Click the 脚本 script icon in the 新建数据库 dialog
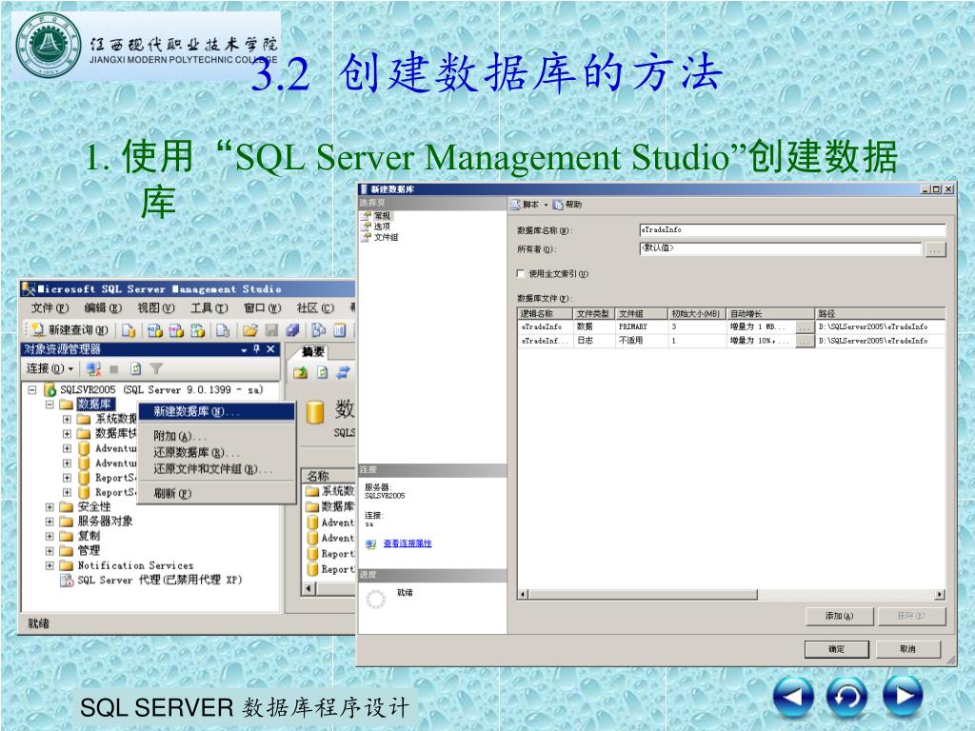 click(x=515, y=205)
